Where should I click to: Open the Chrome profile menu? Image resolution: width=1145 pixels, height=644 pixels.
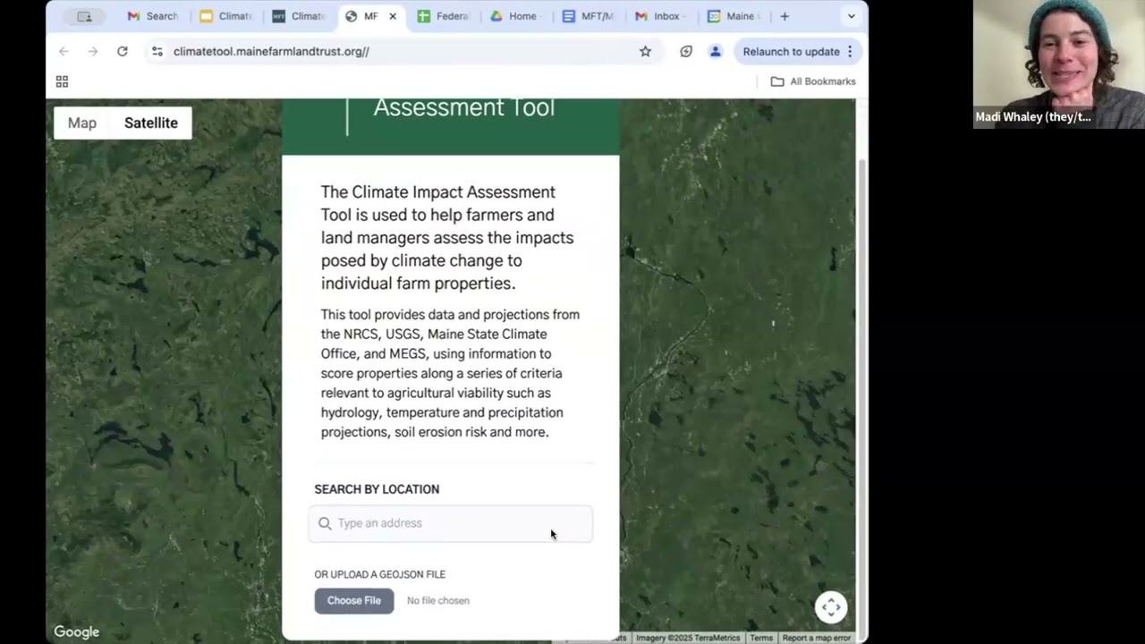click(x=715, y=51)
